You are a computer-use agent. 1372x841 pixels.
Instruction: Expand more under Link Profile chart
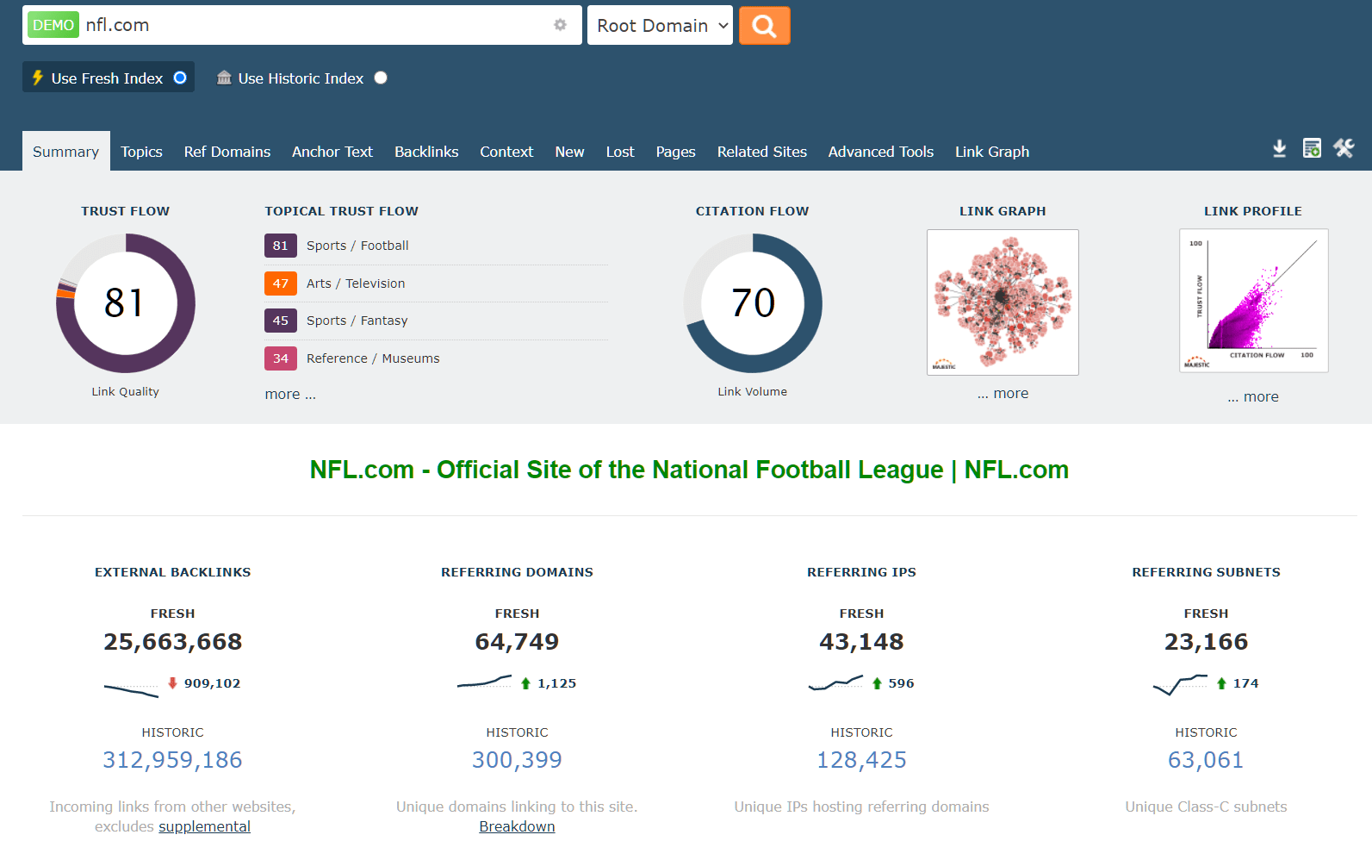[x=1253, y=396]
